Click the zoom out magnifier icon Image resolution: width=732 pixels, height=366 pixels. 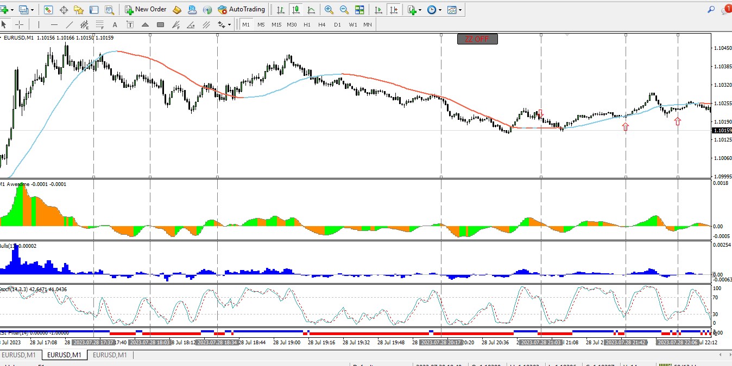[344, 9]
